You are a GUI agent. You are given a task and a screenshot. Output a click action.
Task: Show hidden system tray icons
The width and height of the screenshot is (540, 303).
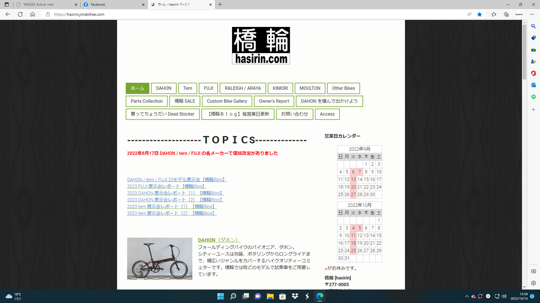coord(466,296)
